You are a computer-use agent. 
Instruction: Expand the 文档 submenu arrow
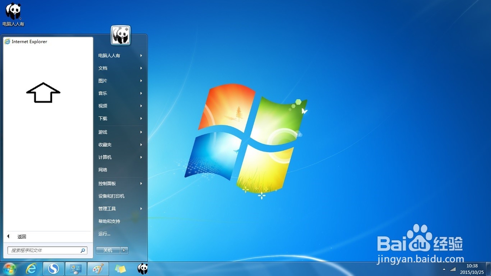click(x=141, y=68)
